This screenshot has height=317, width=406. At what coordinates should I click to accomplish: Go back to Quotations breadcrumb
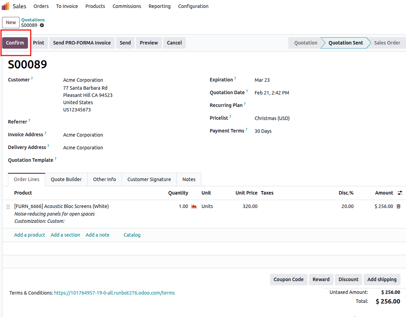(x=33, y=20)
